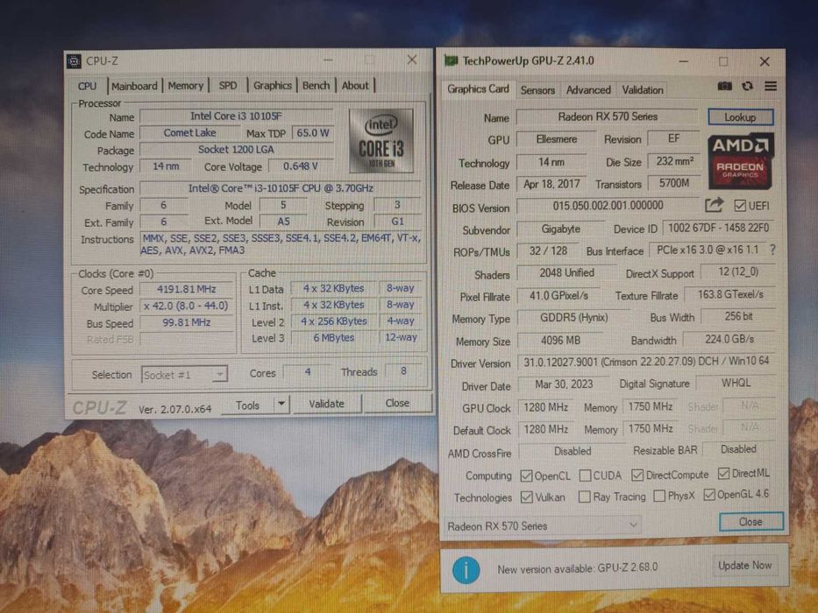818x613 pixels.
Task: Switch to Advanced tab in GPU-Z
Action: 588,89
